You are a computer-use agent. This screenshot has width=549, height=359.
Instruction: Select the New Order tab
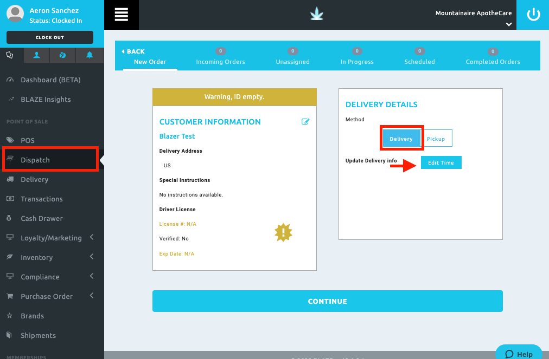tap(150, 62)
